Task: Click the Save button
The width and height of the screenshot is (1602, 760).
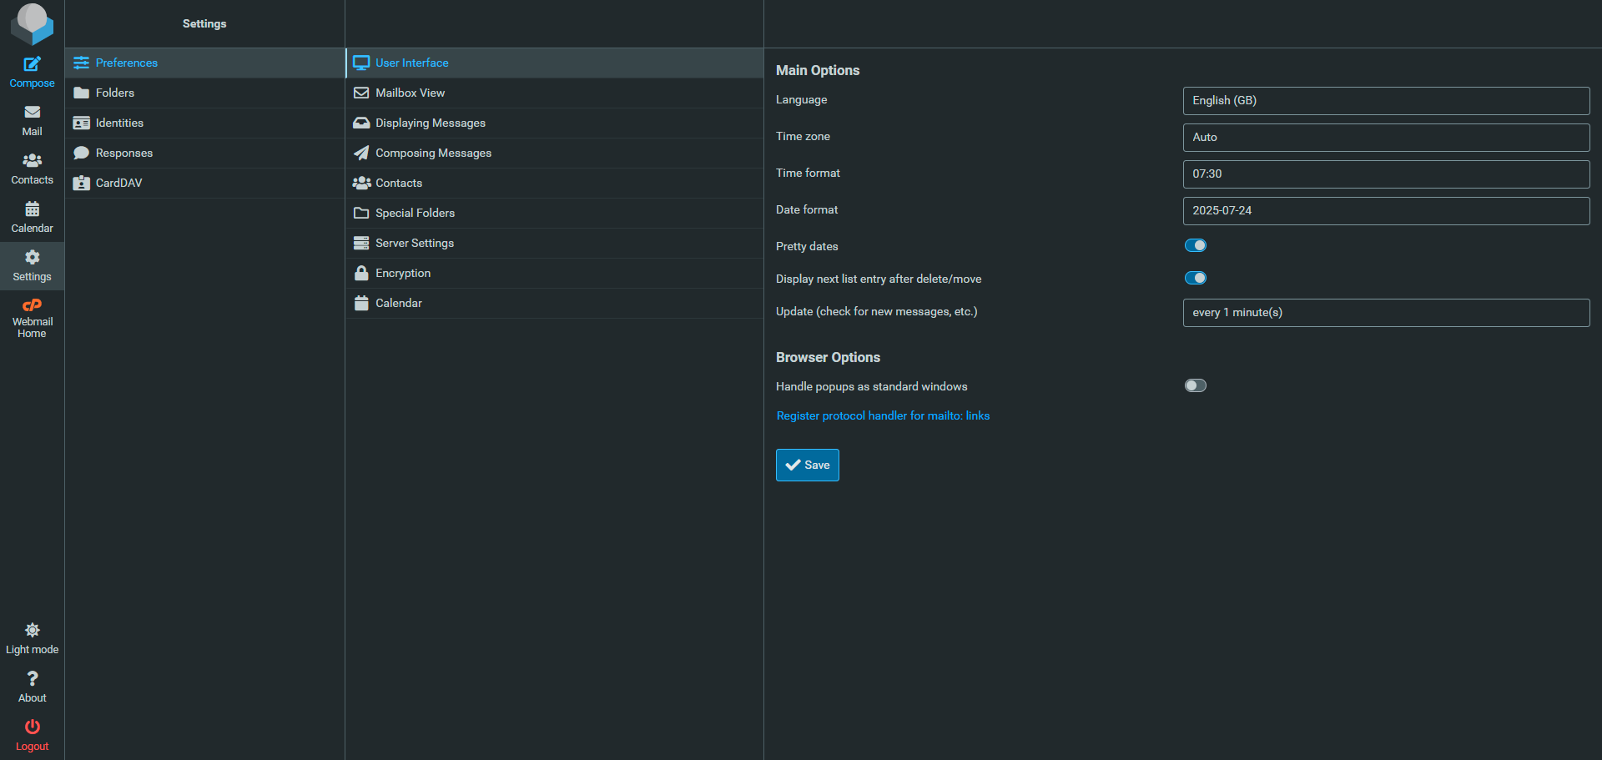Action: click(807, 465)
